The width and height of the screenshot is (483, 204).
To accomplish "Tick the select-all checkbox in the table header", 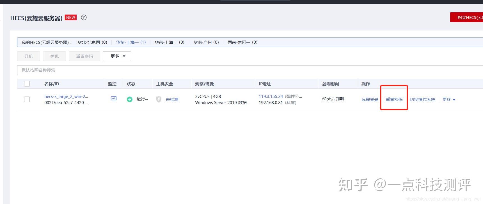I will coord(27,84).
